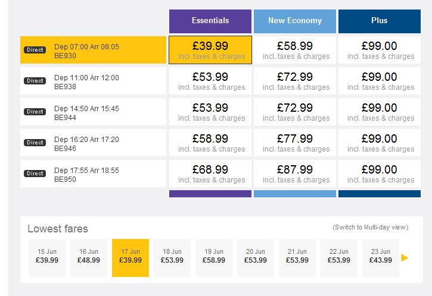Choose 19 Jun £58.99 fare tile
This screenshot has width=432, height=296.
(x=214, y=258)
